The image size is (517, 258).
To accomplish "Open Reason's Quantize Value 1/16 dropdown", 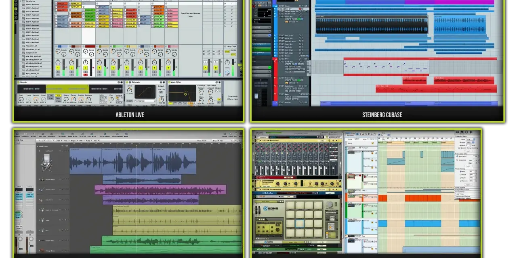I will (x=470, y=139).
